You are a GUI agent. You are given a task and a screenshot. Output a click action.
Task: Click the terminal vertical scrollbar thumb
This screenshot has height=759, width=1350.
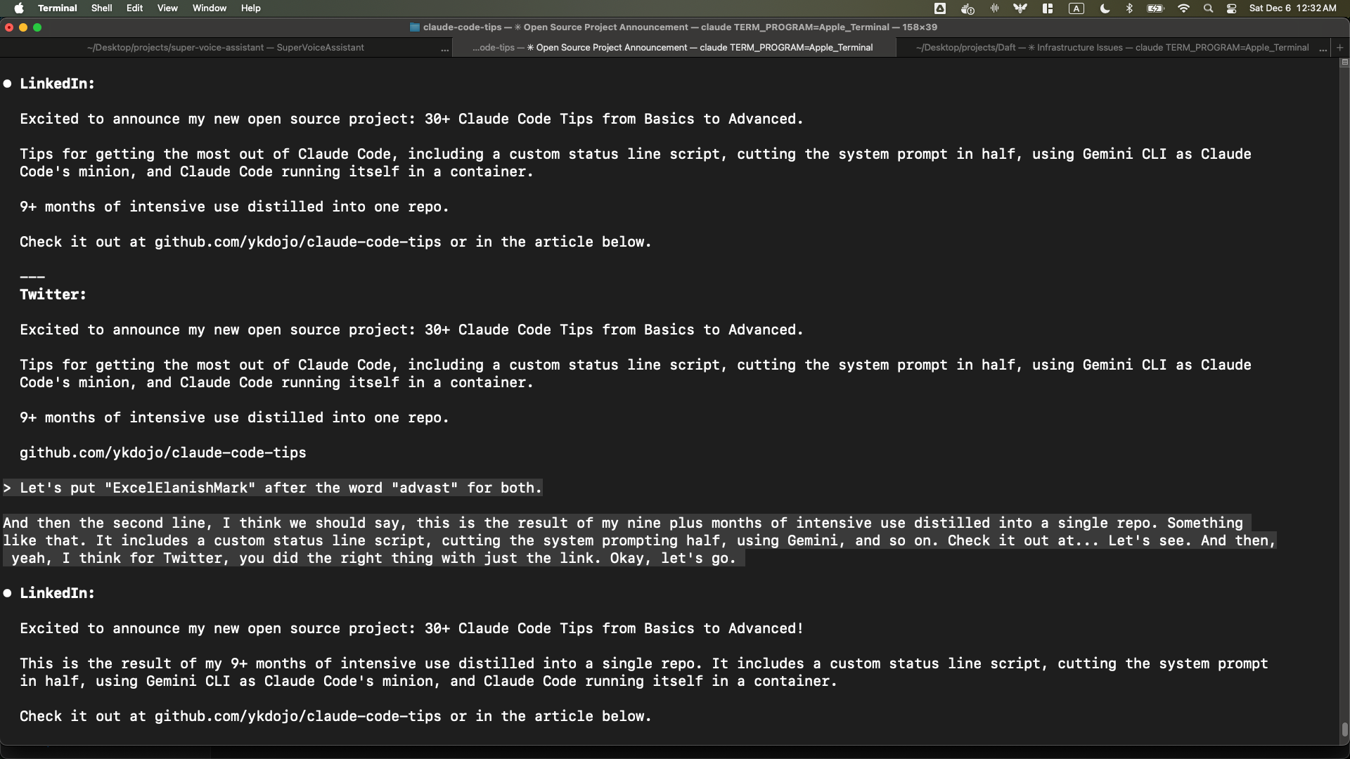(1344, 729)
